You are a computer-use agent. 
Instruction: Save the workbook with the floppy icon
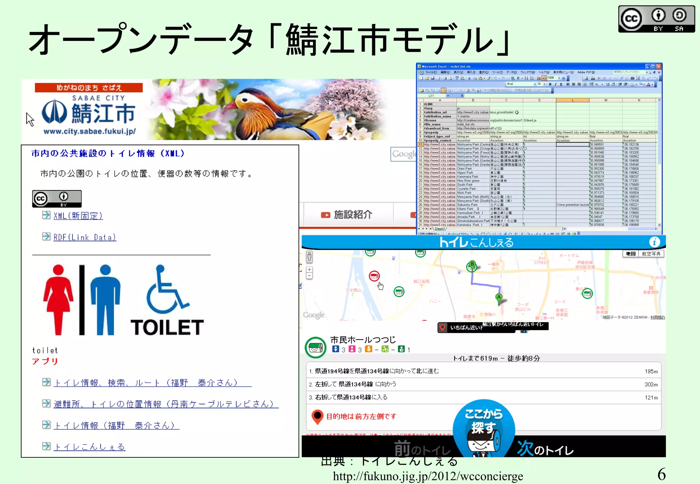pyautogui.click(x=432, y=78)
